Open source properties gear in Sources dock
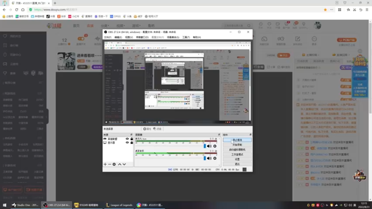 [114, 164]
